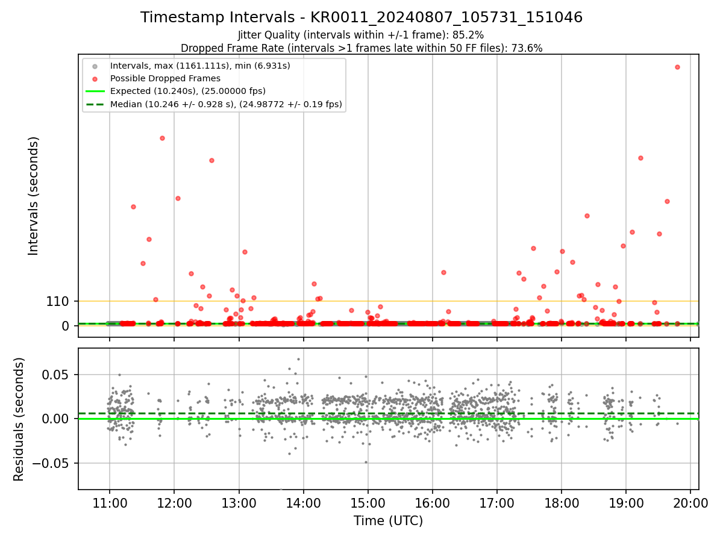
Task: Select the Jitter Quality 85.2% subtitle line
Action: [361, 36]
